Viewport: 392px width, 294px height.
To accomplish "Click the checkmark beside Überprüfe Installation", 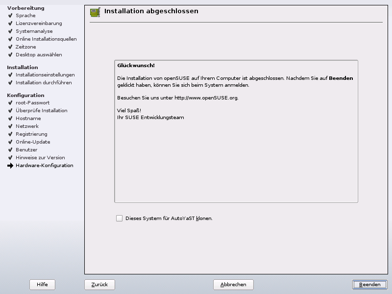I will click(x=10, y=111).
